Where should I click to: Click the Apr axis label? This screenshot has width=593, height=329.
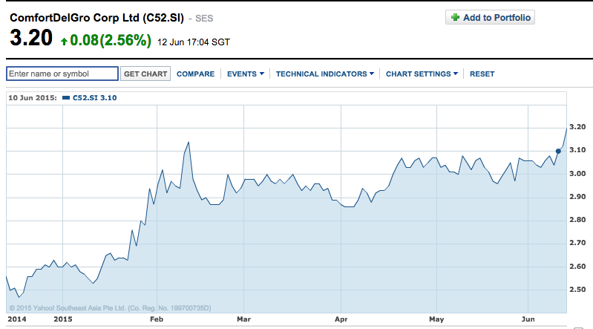(341, 319)
